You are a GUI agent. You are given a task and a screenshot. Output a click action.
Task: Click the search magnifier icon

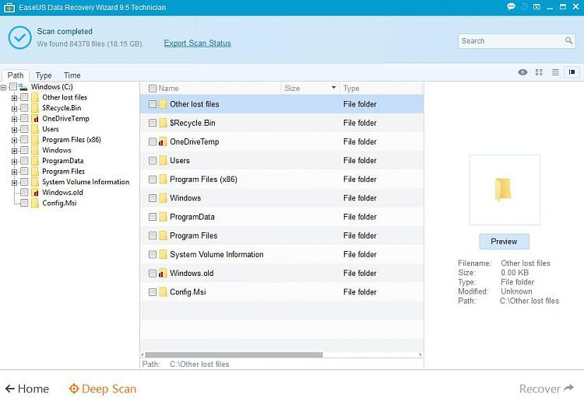[568, 40]
